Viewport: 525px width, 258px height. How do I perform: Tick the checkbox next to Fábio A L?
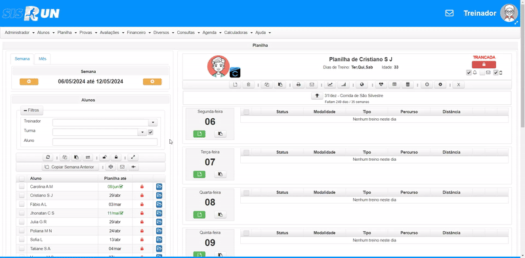[22, 204]
